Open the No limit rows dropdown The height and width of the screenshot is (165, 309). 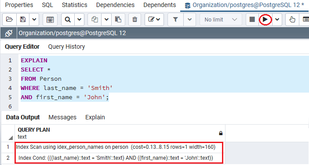pyautogui.click(x=221, y=19)
